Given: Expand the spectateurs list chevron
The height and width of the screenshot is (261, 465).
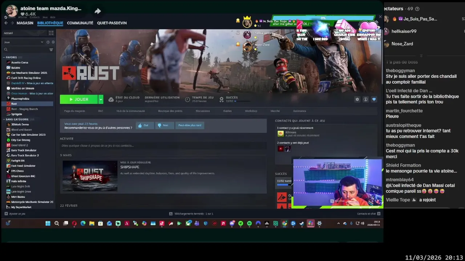Looking at the screenshot, I should point(421,55).
